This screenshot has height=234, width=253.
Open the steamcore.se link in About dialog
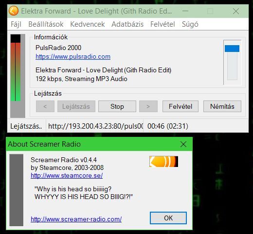point(67,175)
